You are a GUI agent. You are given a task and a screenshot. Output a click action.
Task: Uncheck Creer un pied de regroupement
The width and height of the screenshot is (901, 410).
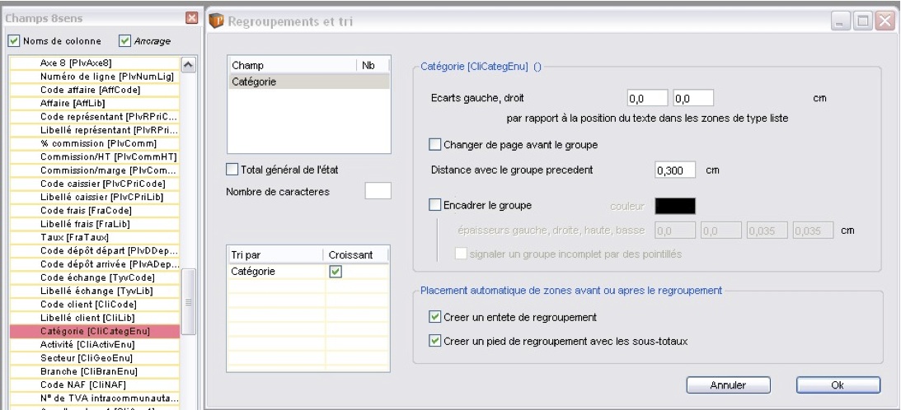[x=435, y=341]
